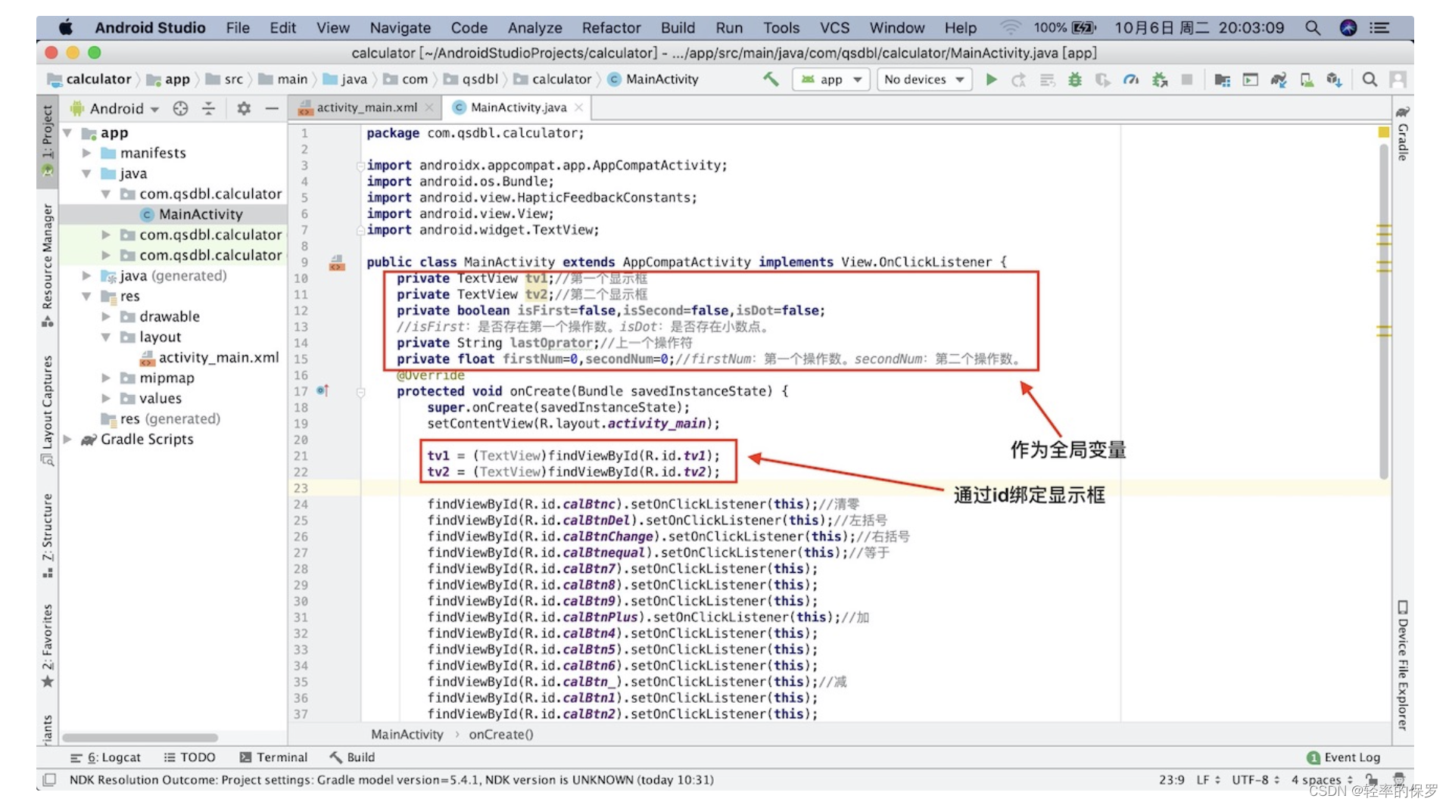
Task: Open the app run configuration dropdown
Action: click(x=831, y=79)
